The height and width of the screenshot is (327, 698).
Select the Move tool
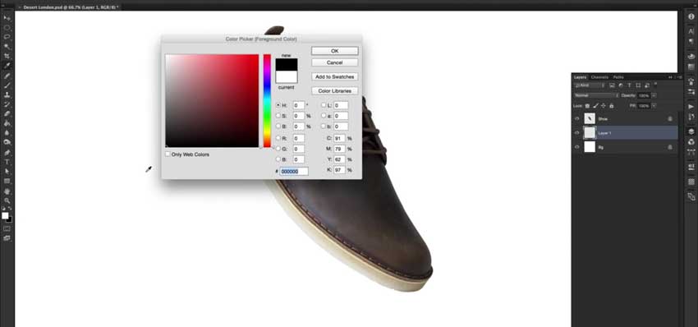click(7, 18)
